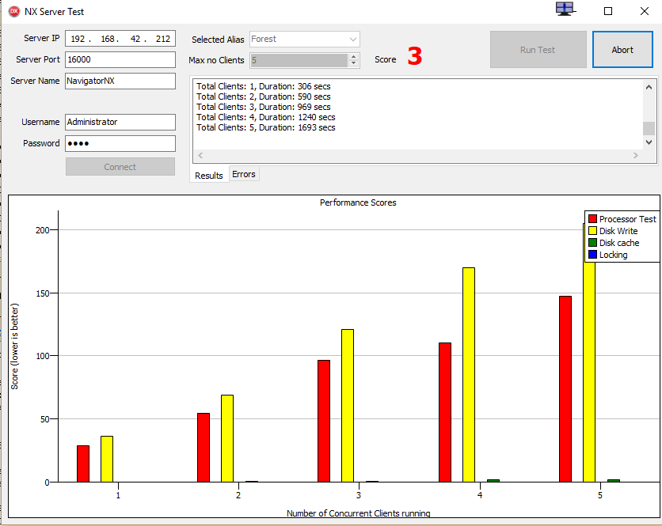Click the red Processor Test bar for 3 clients
Image resolution: width=662 pixels, height=526 pixels.
pyautogui.click(x=324, y=421)
